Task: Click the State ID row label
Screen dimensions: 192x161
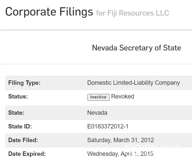Action: pyautogui.click(x=20, y=127)
